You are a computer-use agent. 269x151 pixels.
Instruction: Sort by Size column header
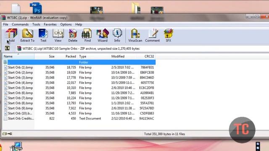pyautogui.click(x=45, y=56)
